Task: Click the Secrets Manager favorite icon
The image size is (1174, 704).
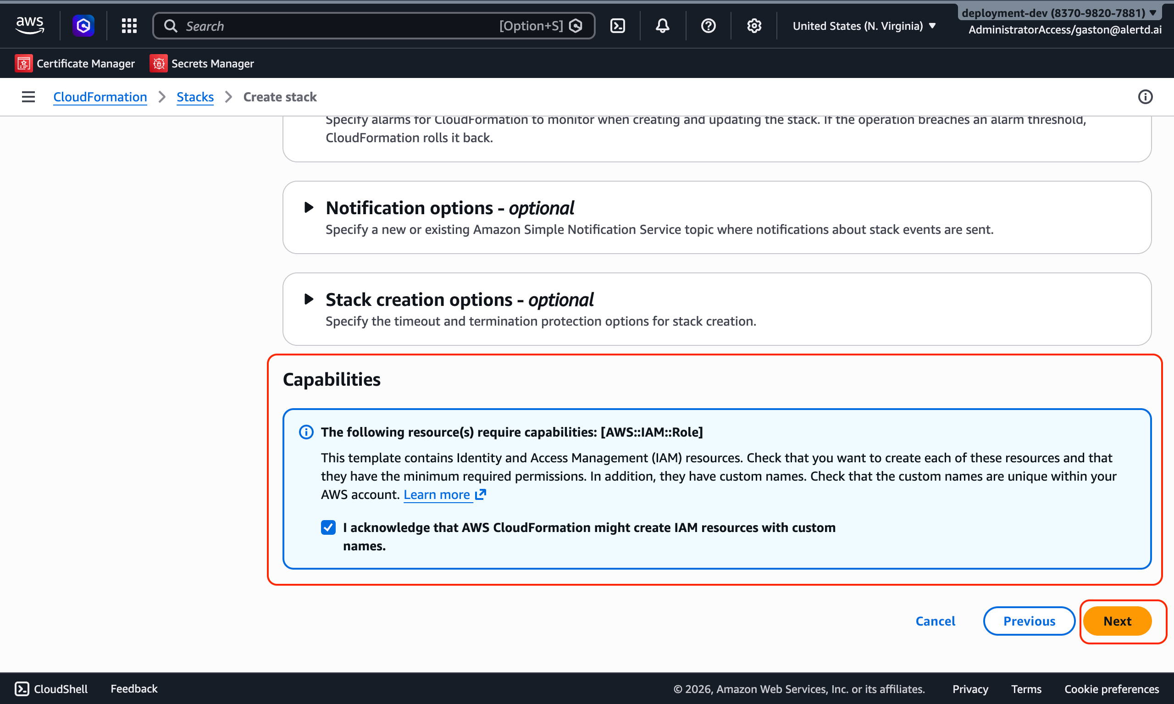Action: 158,63
